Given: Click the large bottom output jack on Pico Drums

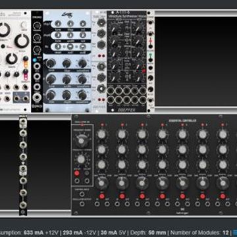Looking at the screenshot, I should 37,97.
